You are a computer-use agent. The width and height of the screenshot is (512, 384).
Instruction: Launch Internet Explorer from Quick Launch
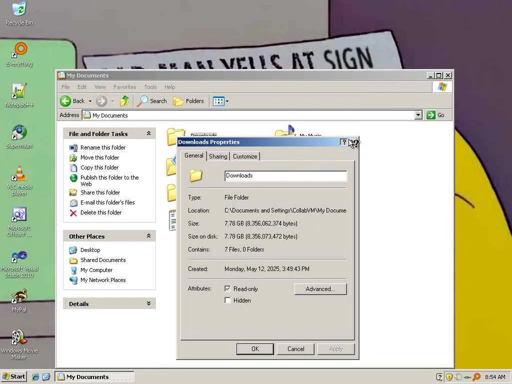tap(35, 377)
